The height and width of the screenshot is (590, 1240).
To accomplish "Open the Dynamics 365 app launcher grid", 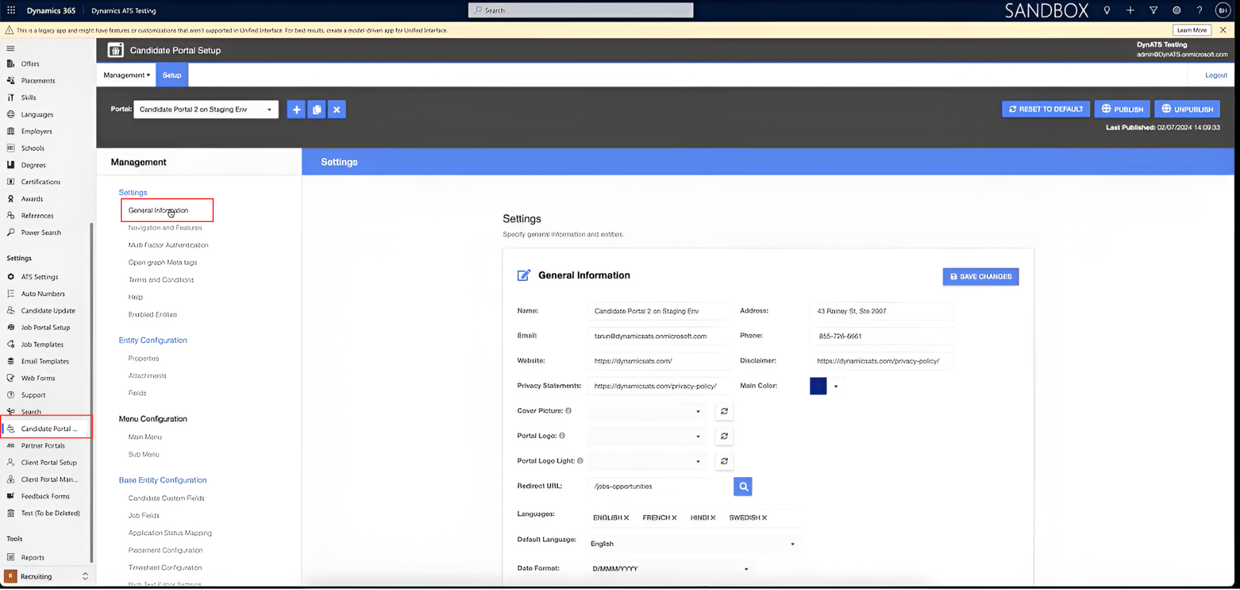I will click(x=11, y=10).
